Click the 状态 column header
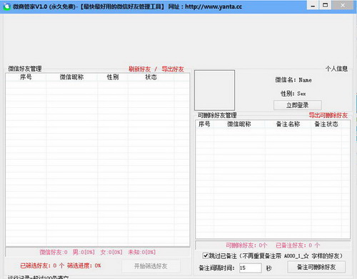This screenshot has height=279, width=357. click(151, 77)
